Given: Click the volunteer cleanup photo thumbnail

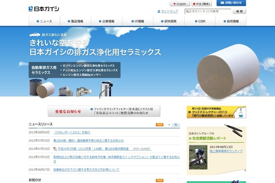Looking at the screenshot, I should [198, 157].
